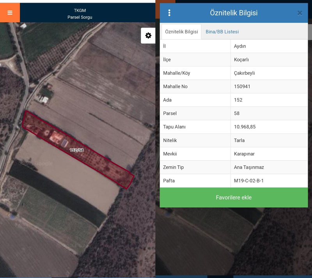
Task: Click the Parsel value 58 cell
Action: coord(237,114)
